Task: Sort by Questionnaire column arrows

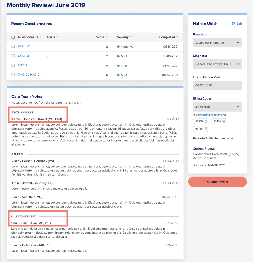Action: [x=41, y=37]
